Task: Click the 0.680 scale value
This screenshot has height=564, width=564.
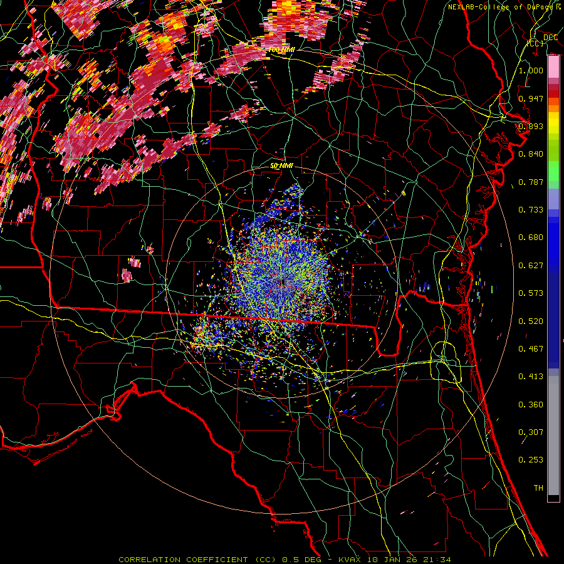Action: click(531, 238)
